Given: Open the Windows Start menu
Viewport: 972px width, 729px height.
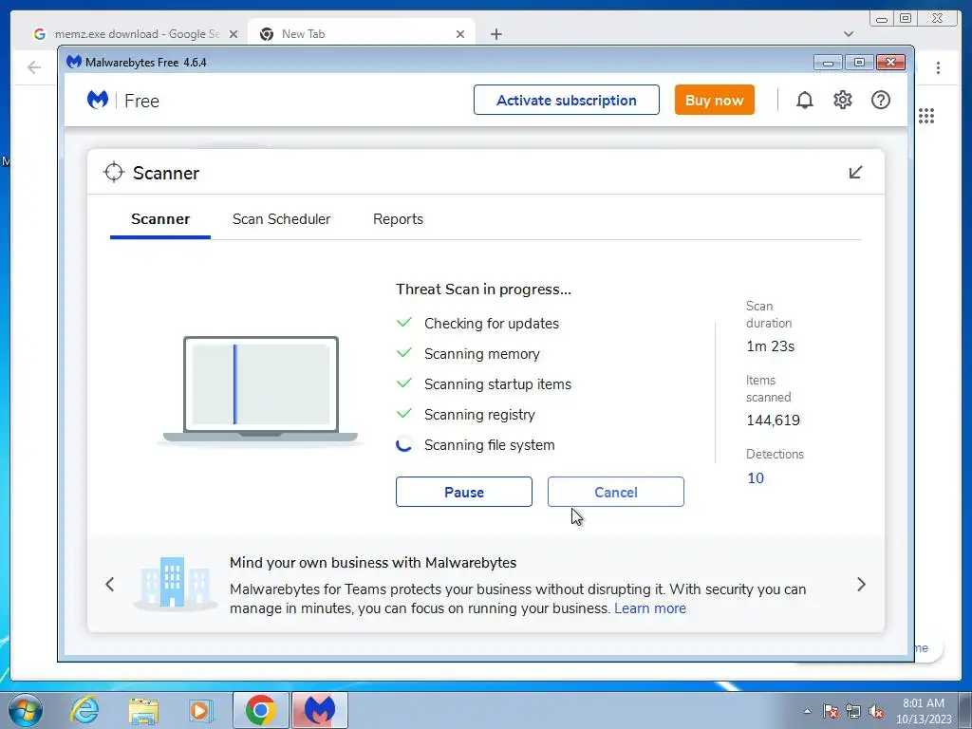Looking at the screenshot, I should tap(26, 710).
